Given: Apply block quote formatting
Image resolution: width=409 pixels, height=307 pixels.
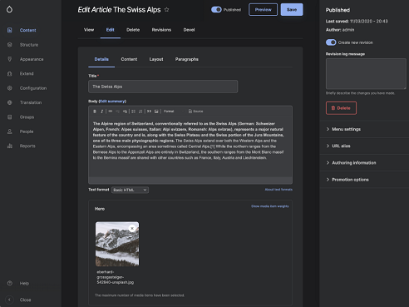Looking at the screenshot, I should [149, 111].
